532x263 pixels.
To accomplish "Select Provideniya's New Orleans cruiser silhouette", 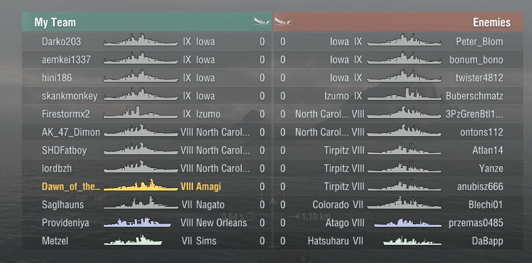I will (137, 221).
